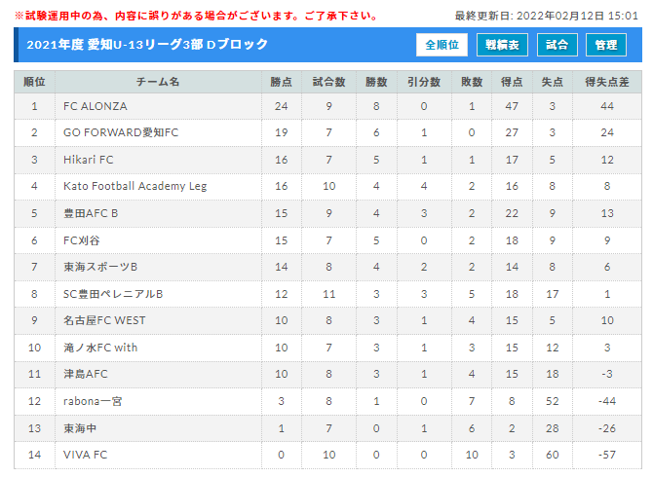The width and height of the screenshot is (653, 477).
Task: Click team name 東海スポーツB
Action: click(x=100, y=267)
